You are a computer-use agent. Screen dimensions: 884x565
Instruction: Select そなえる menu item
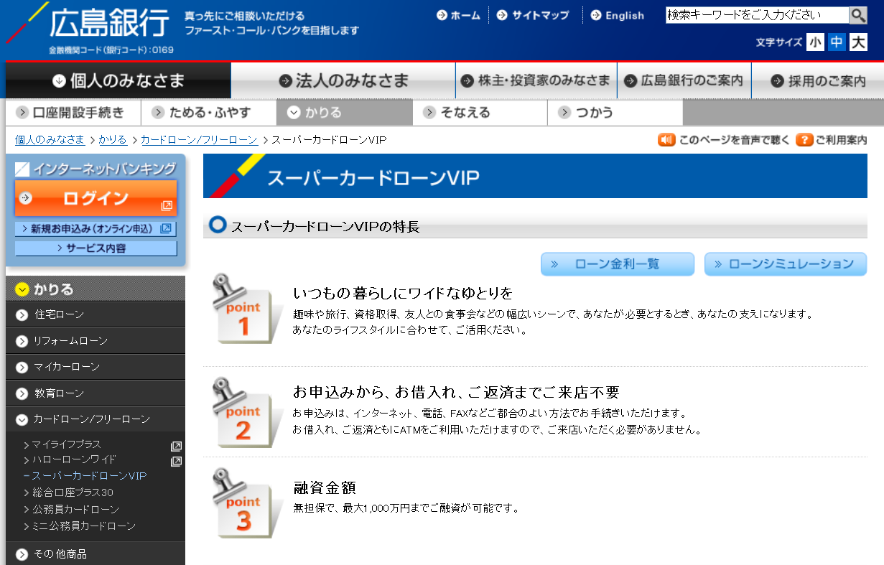tap(480, 113)
